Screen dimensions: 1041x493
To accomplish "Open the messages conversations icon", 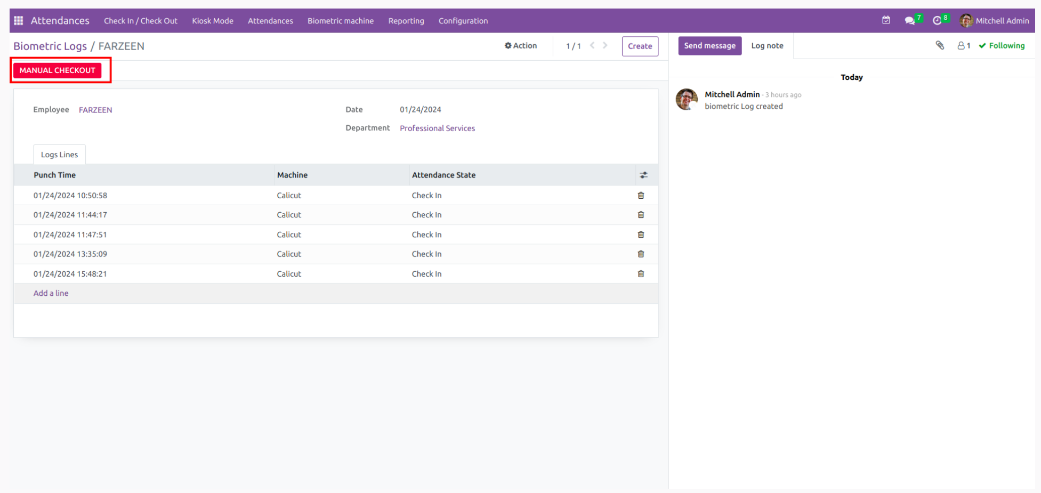I will coord(910,20).
